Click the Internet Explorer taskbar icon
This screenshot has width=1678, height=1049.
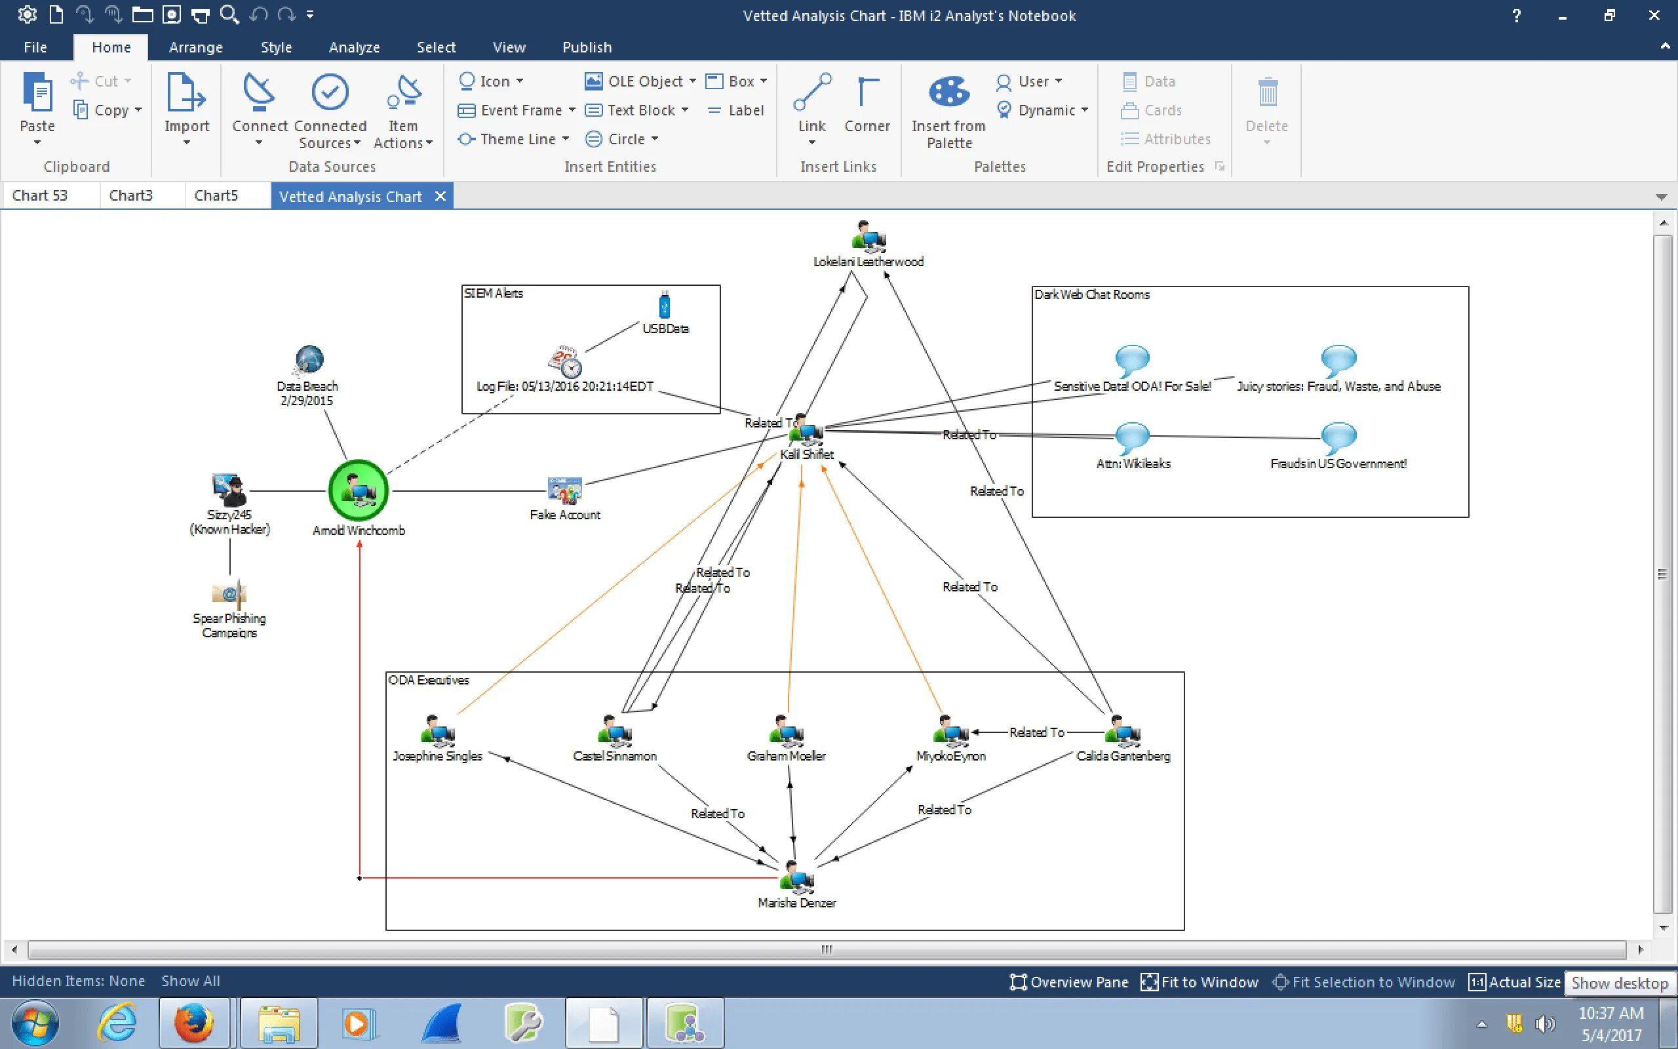(117, 1023)
